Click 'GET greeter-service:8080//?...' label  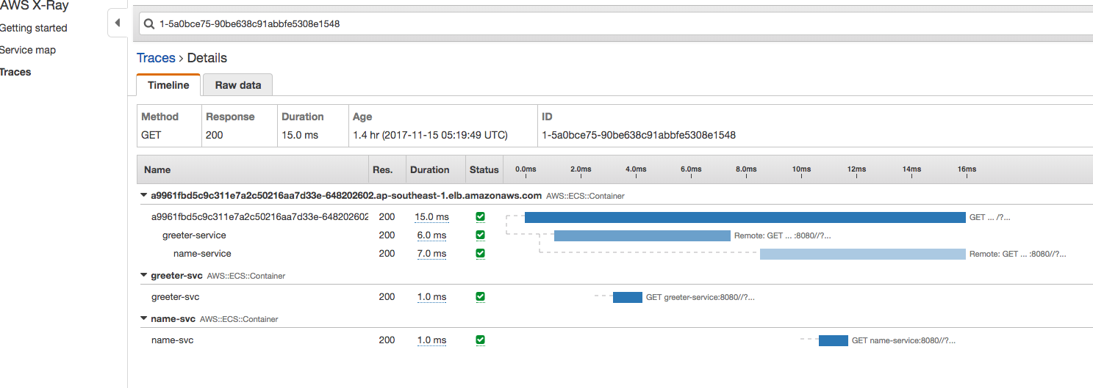tap(700, 298)
